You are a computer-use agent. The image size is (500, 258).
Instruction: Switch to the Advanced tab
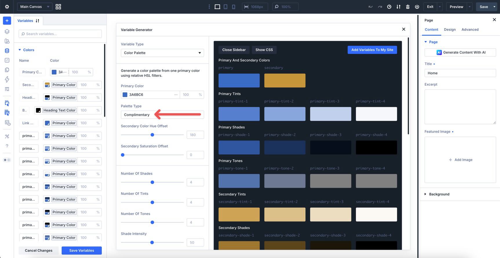click(470, 30)
